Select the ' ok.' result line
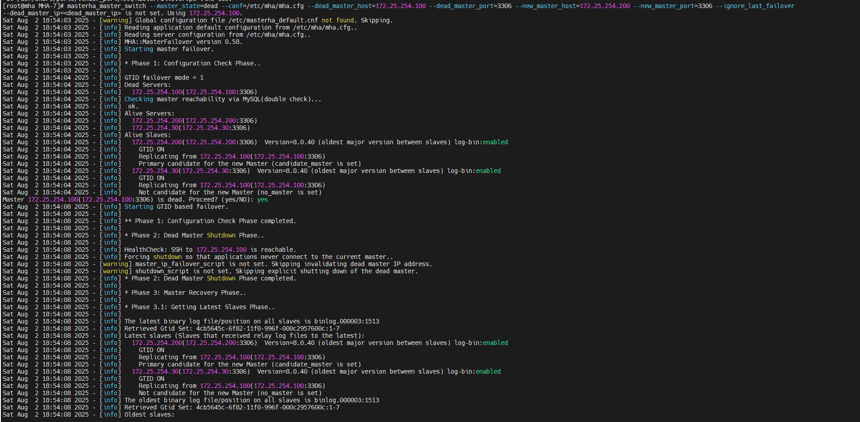This screenshot has height=422, width=860. click(x=133, y=106)
